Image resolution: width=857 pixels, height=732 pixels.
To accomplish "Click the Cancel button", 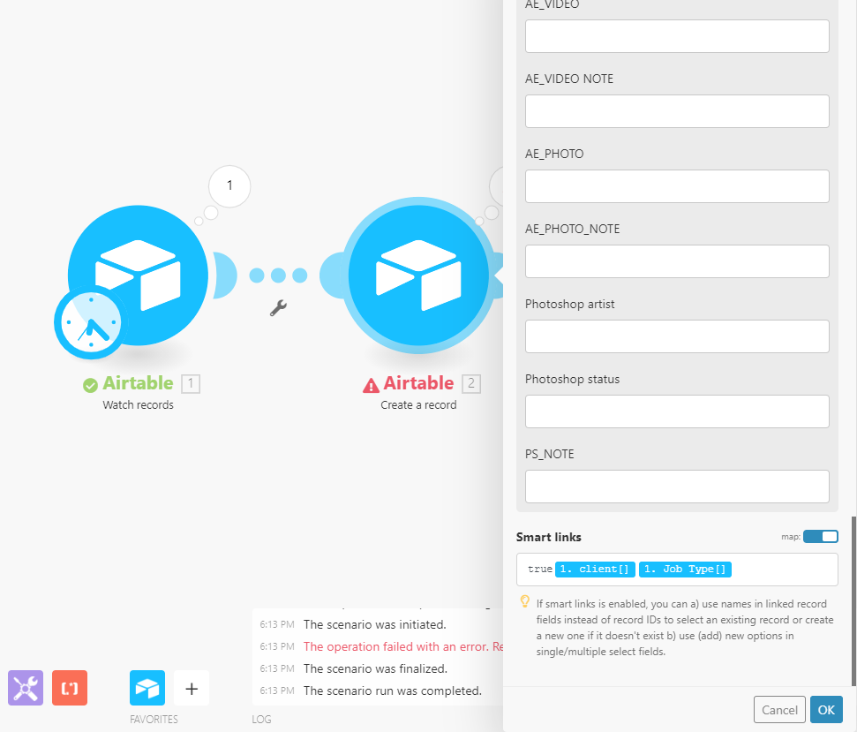I will pos(779,710).
